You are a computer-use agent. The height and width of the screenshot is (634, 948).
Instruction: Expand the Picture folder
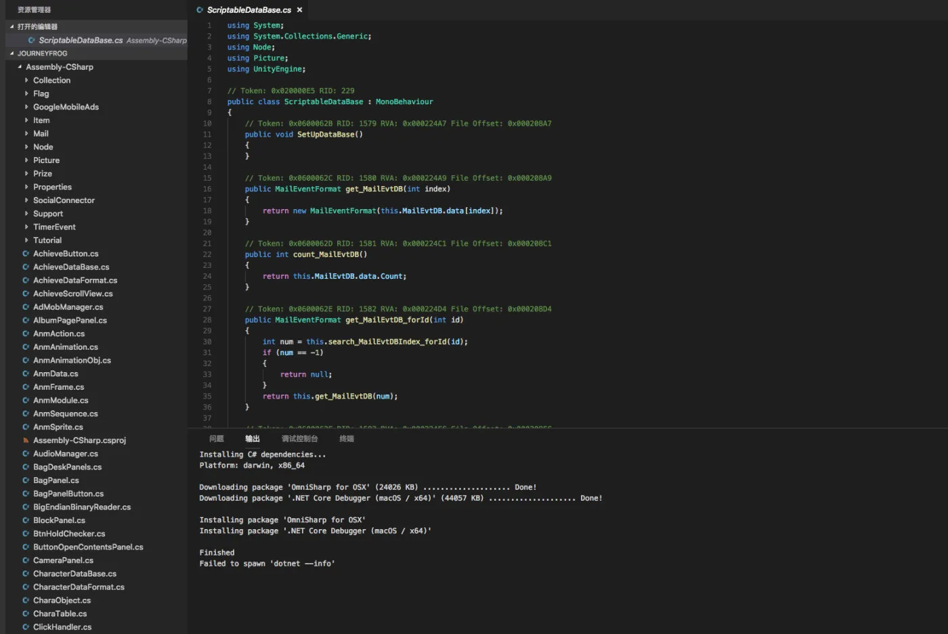coord(26,160)
